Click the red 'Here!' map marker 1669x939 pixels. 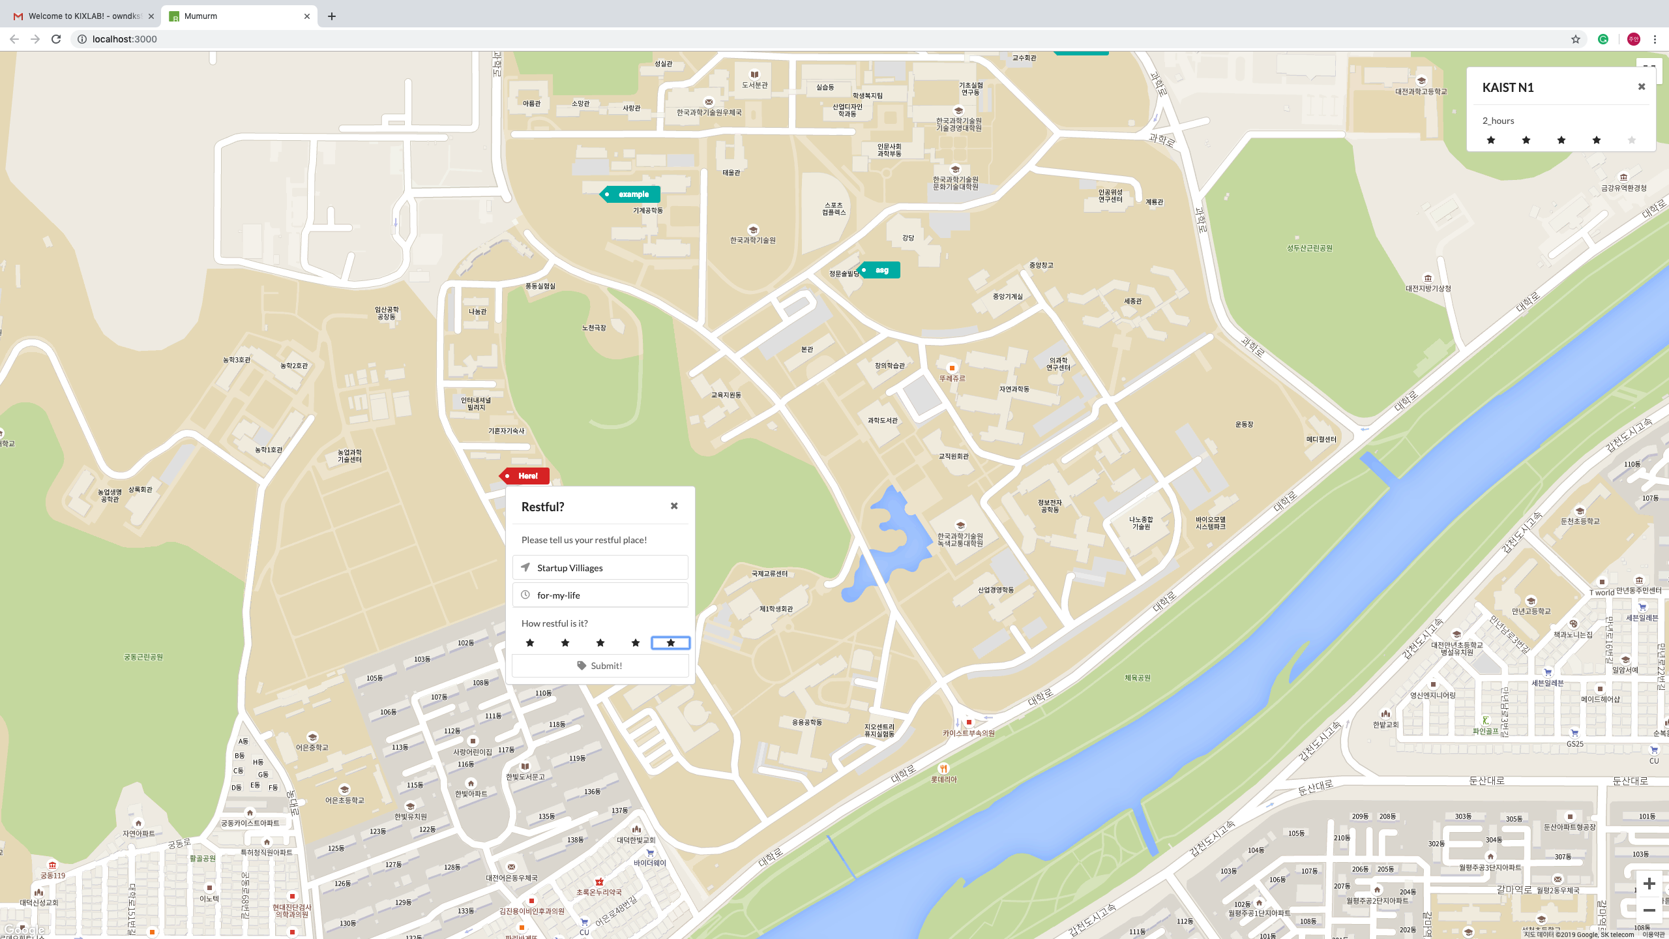click(x=525, y=476)
